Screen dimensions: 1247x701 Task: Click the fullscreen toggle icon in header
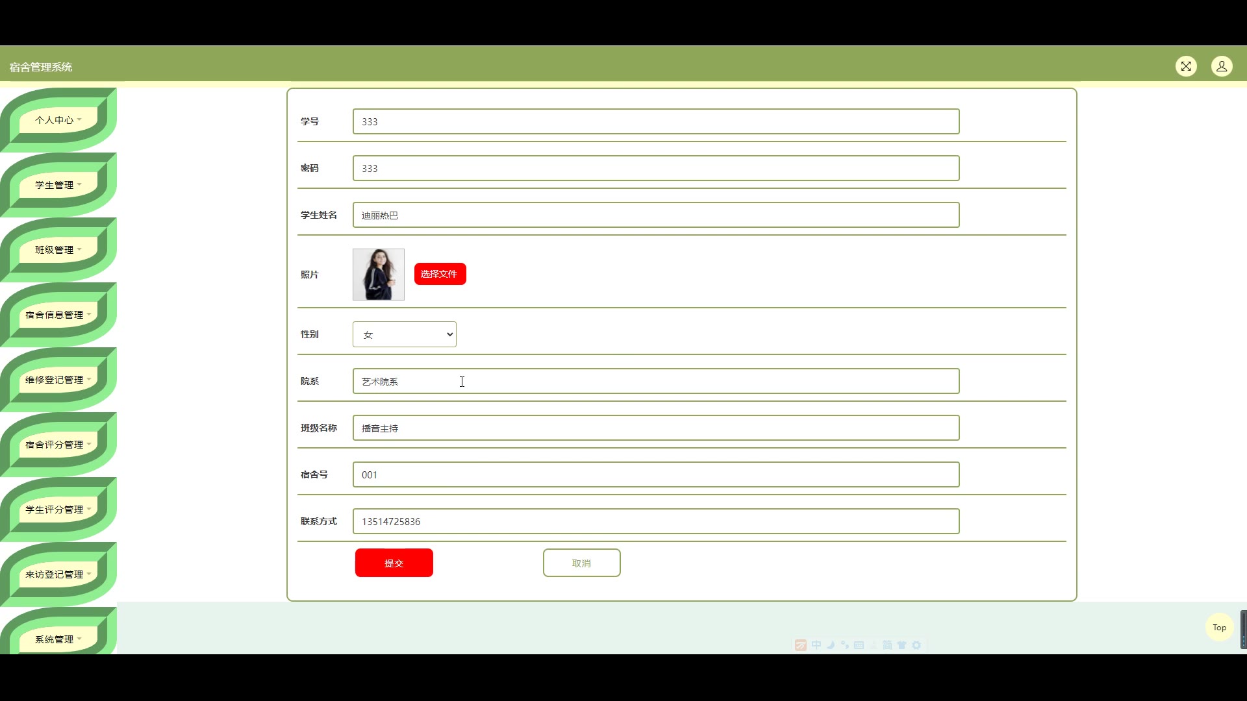tap(1186, 66)
